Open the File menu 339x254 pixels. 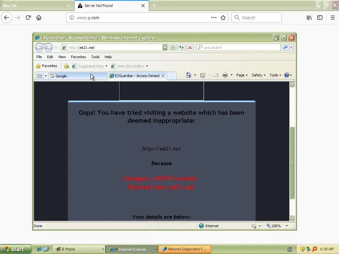point(39,57)
